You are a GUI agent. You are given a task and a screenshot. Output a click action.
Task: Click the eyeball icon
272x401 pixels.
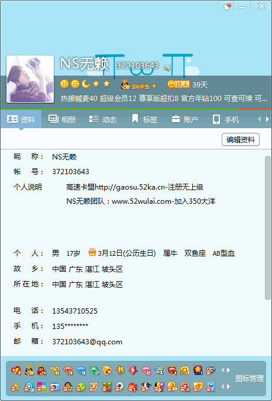coord(119,387)
